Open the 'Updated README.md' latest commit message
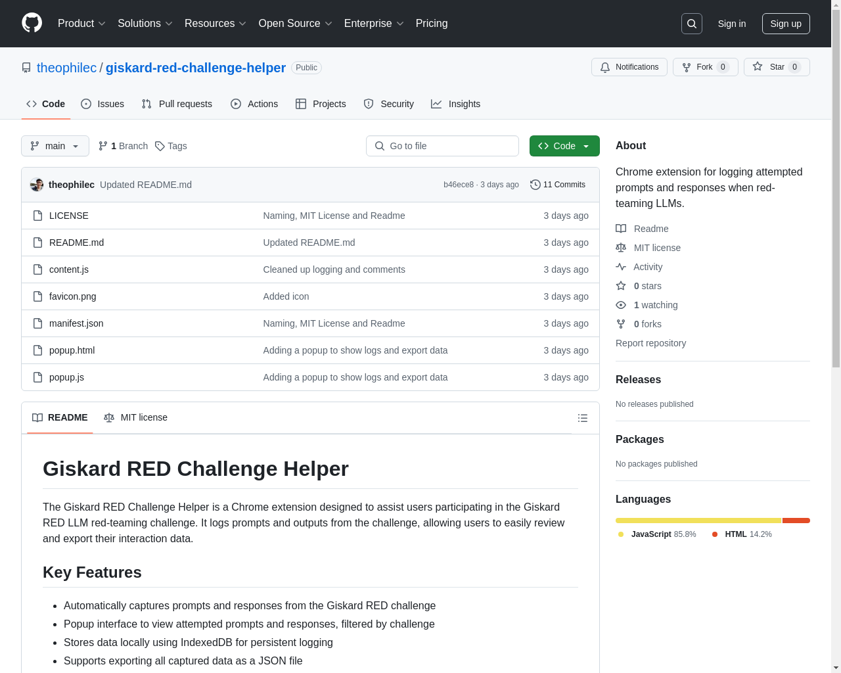The height and width of the screenshot is (673, 841). click(x=146, y=185)
